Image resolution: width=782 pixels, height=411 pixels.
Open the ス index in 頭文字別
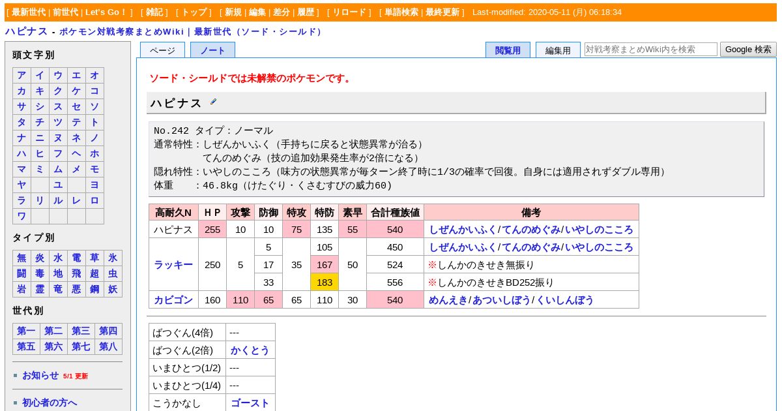[x=58, y=106]
